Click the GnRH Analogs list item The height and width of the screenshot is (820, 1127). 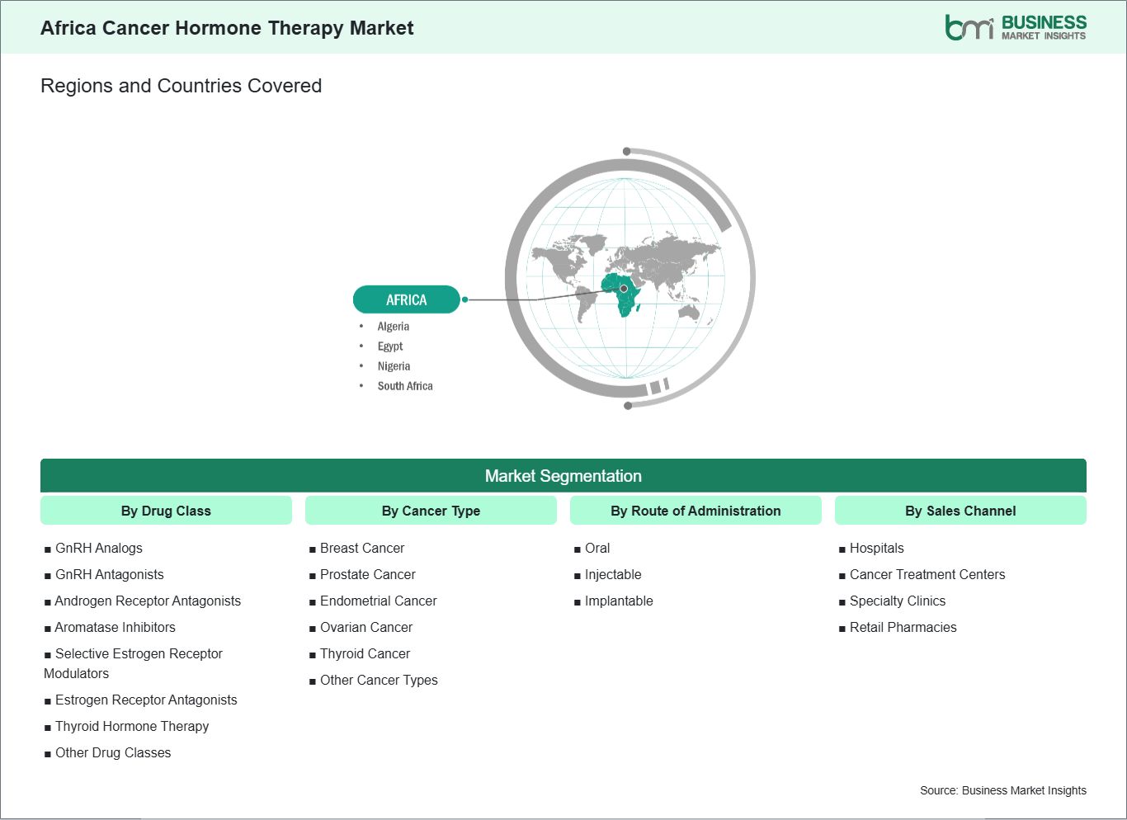click(x=98, y=548)
